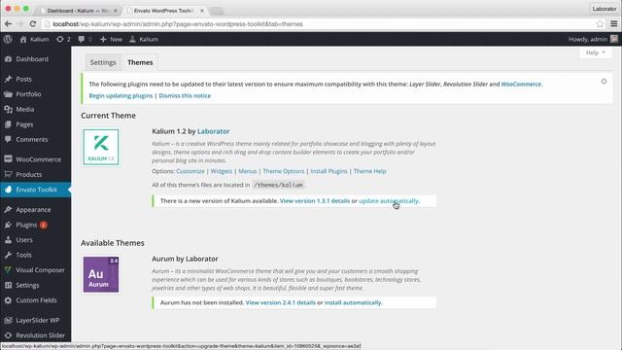
Task: Click the Envato Toolkit leaf icon
Action: [x=8, y=190]
